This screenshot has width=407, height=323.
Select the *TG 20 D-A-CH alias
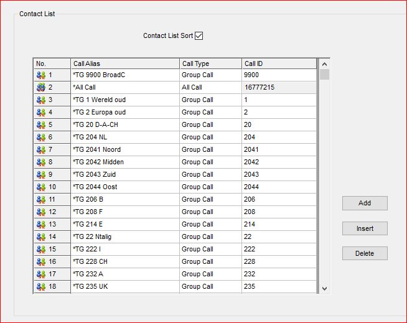[x=125, y=125]
